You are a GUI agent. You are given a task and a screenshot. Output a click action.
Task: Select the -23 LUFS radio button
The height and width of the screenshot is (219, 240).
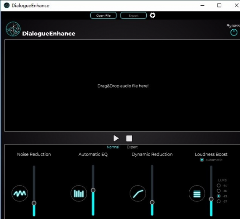[x=219, y=196]
